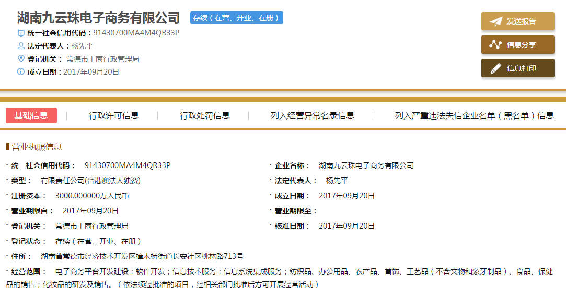Click the legal representative person icon
566x298 pixels.
pyautogui.click(x=21, y=46)
